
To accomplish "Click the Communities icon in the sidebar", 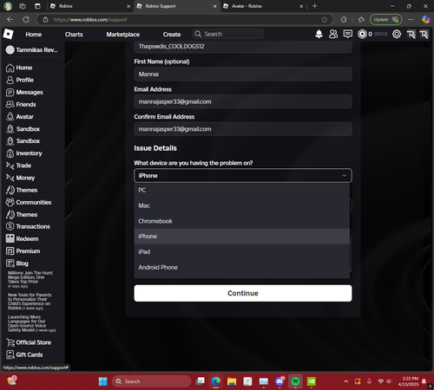I will coord(10,202).
